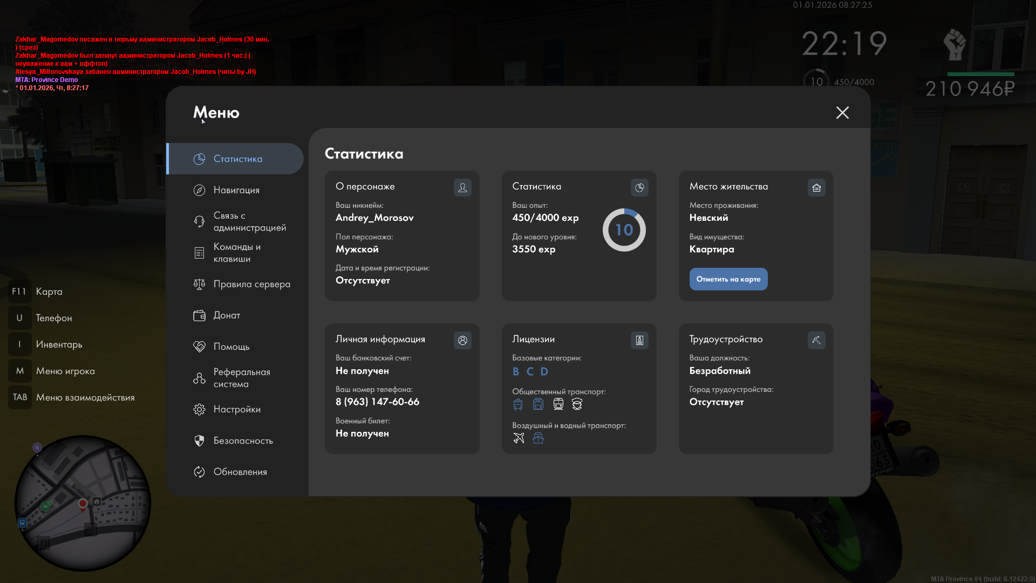1036x583 pixels.
Task: Click the house icon in Место жительства card
Action: [816, 187]
